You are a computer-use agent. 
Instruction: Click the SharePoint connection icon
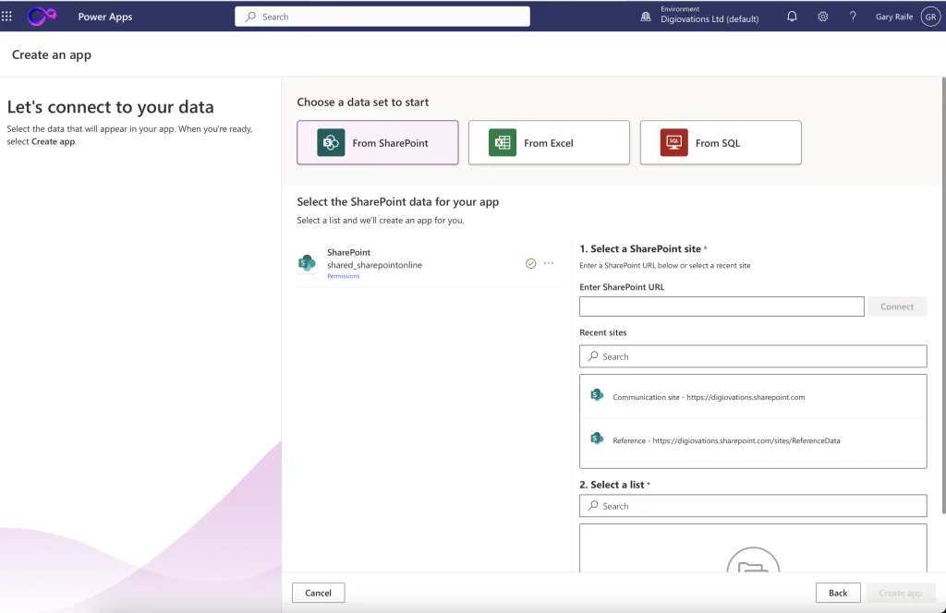coord(307,263)
